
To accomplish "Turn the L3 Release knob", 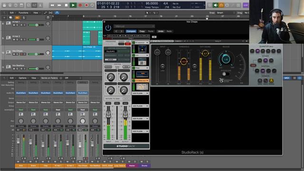I will tap(226, 59).
